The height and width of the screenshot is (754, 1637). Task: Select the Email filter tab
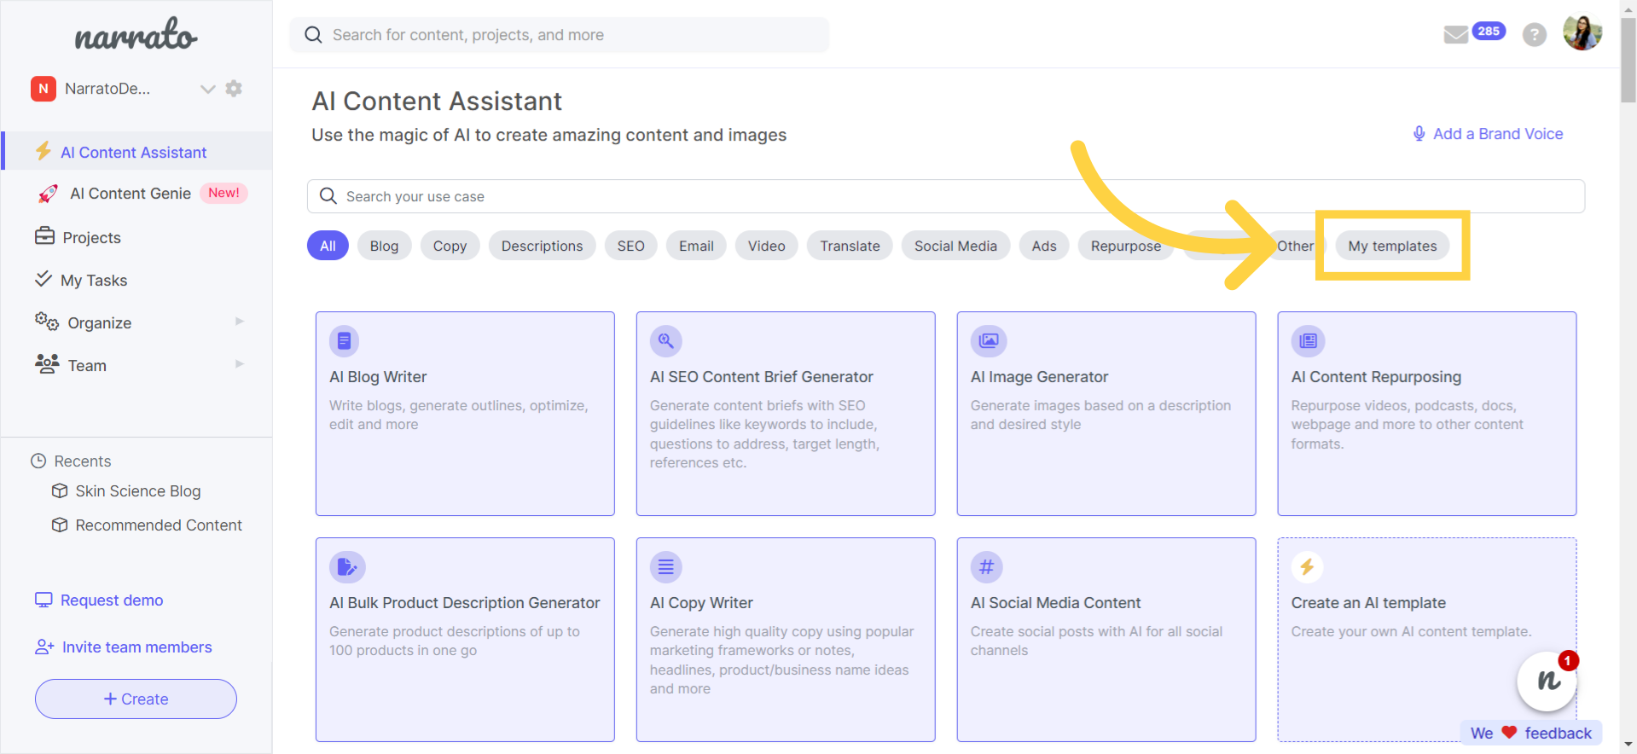click(696, 246)
